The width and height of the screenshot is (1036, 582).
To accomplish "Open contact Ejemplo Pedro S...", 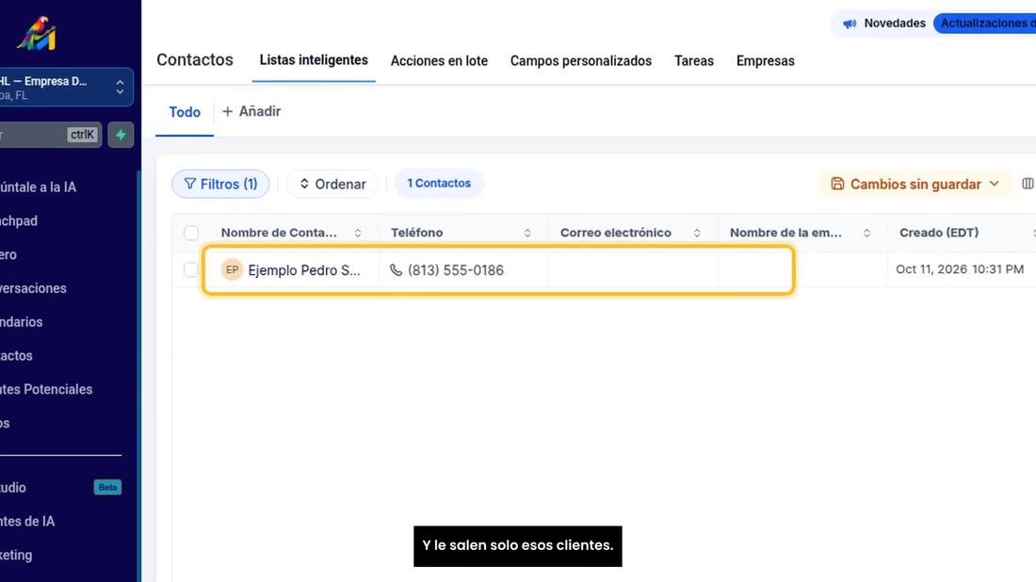I will [304, 270].
